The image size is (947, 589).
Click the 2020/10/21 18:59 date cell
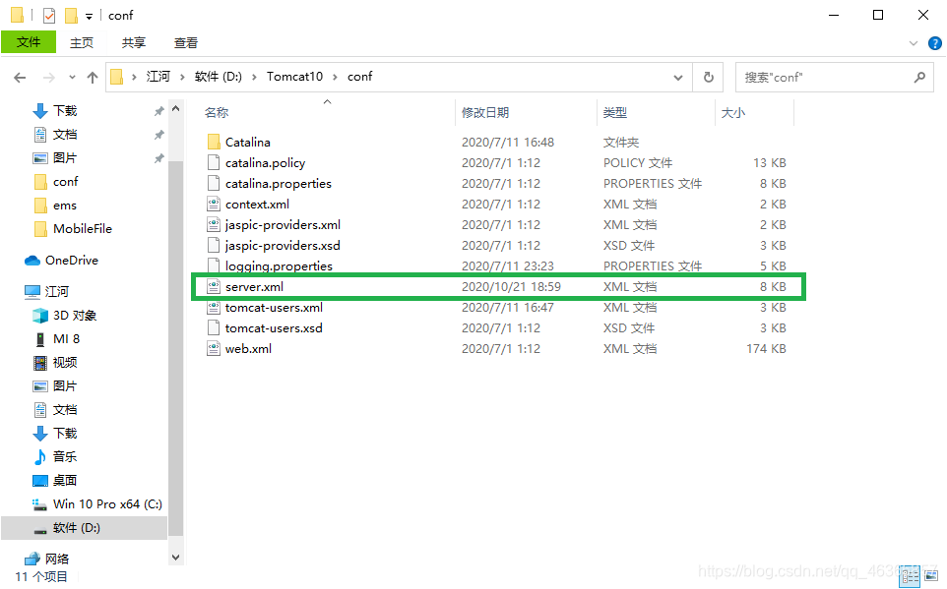[x=511, y=287]
